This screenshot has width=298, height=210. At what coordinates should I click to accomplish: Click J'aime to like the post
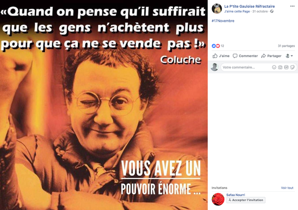point(221,56)
